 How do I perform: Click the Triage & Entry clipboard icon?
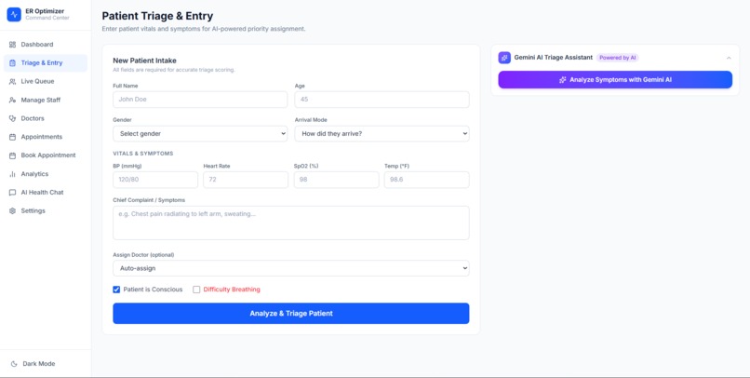click(12, 63)
